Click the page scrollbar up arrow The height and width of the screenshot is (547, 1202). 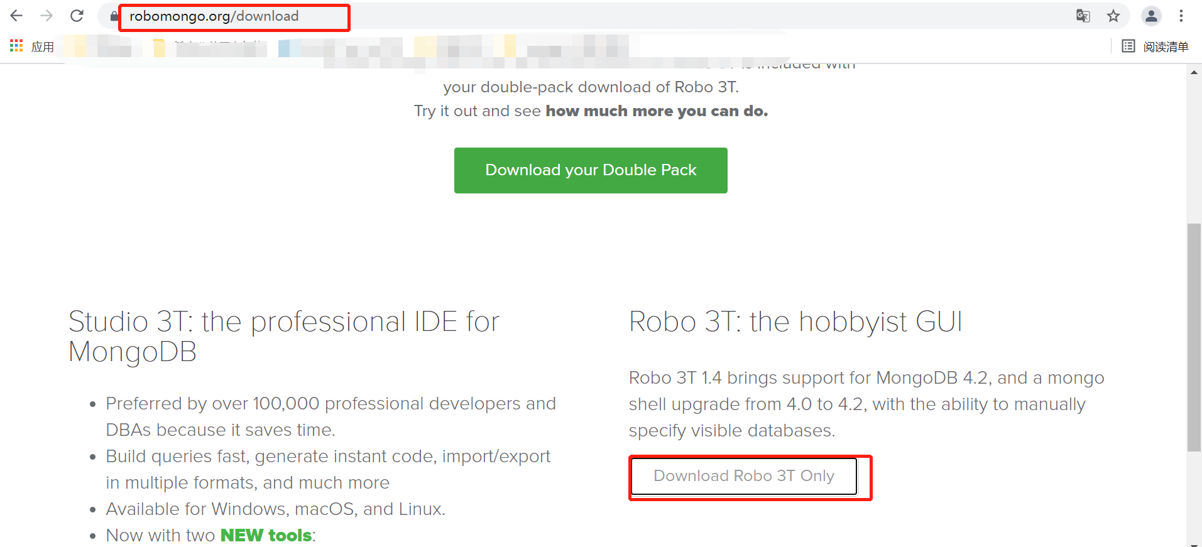[x=1194, y=72]
